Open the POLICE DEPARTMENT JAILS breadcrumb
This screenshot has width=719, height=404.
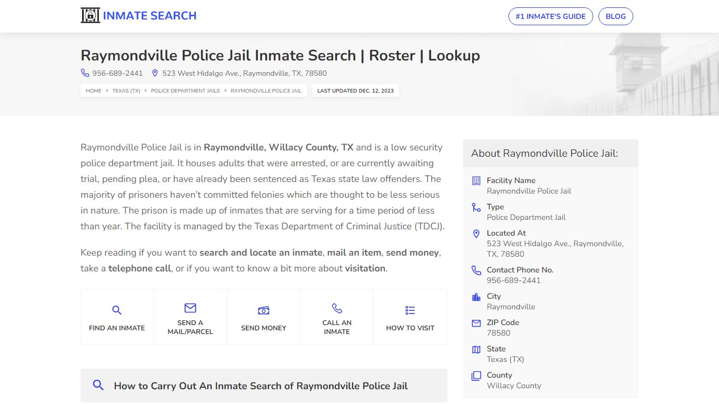(x=185, y=90)
